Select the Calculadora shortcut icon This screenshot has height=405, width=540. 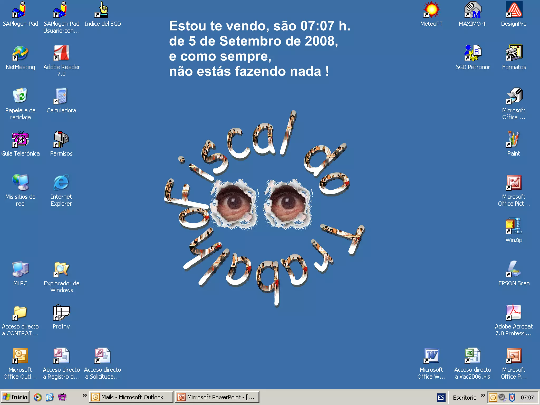(61, 96)
